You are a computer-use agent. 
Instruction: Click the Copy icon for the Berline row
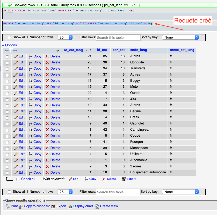point(31,112)
